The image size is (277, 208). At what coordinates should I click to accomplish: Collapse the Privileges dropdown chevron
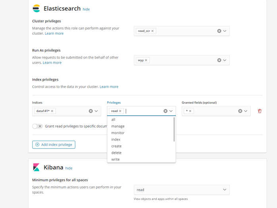[x=171, y=111]
